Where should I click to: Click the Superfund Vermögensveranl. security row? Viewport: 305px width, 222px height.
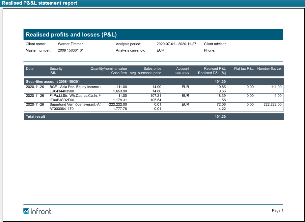75,104
